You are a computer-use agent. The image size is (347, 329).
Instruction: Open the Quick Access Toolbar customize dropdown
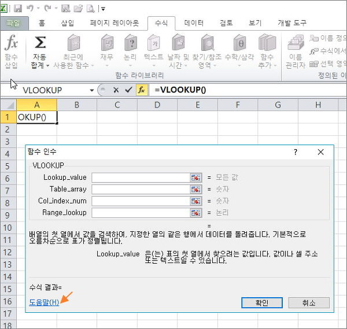[103, 9]
